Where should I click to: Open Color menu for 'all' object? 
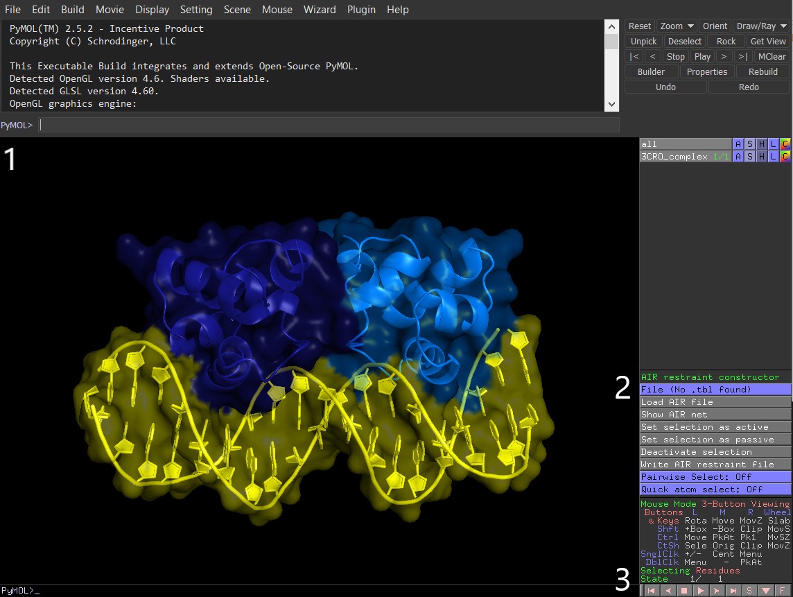(785, 144)
